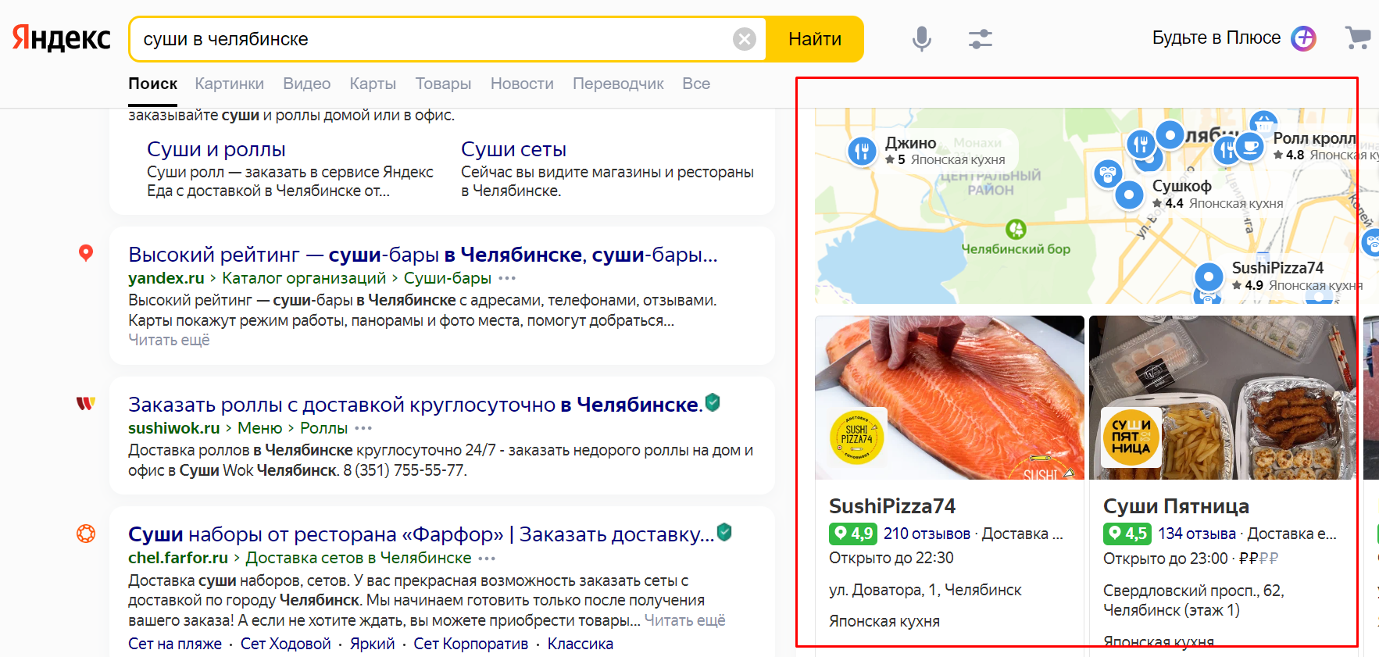The image size is (1379, 657).
Task: Open the Суши и роллы sitelink
Action: point(216,149)
